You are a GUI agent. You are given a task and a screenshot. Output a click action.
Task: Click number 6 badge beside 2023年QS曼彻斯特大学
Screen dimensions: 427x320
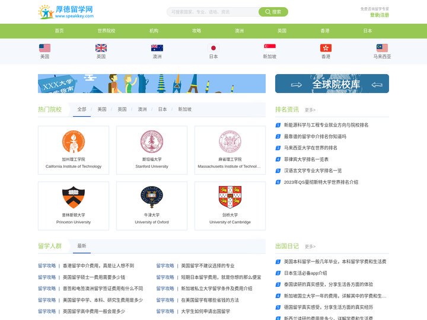coord(278,183)
